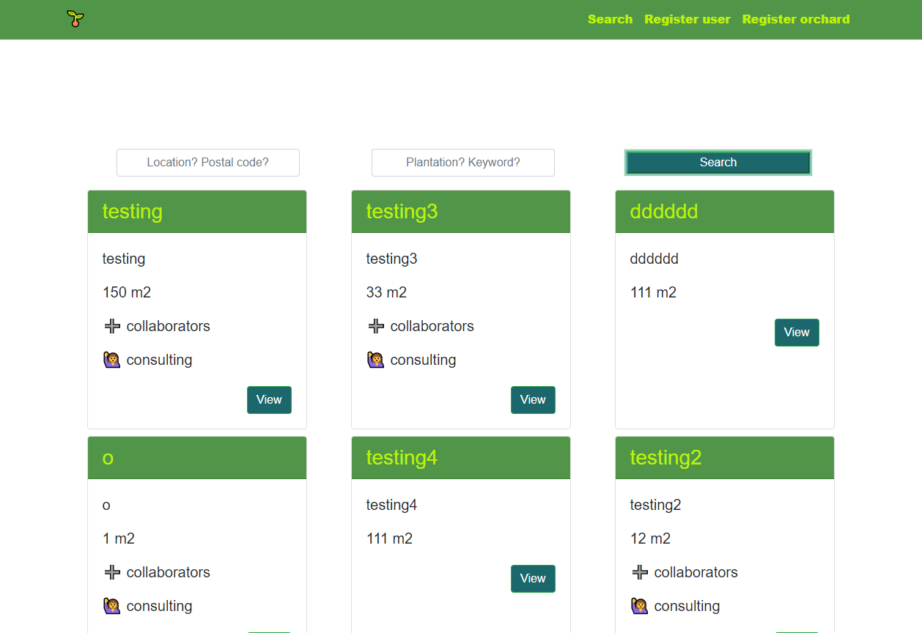
Task: Click the testing4 card header title
Action: 402,458
